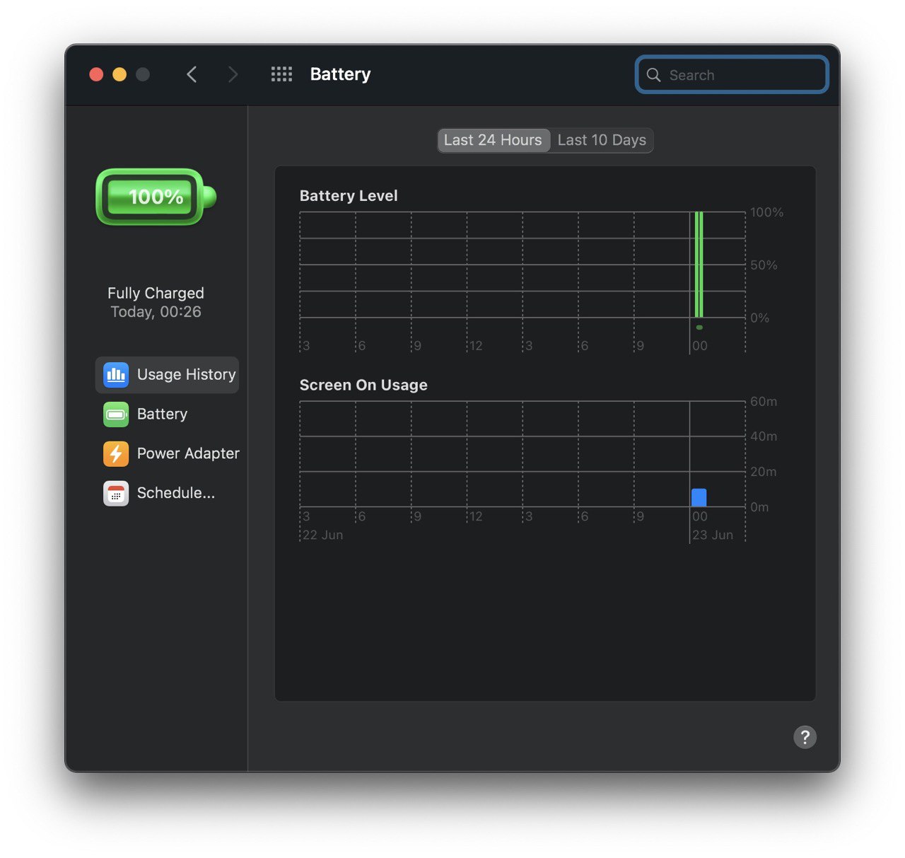Click the 100% axis label
The width and height of the screenshot is (905, 858).
(x=766, y=212)
